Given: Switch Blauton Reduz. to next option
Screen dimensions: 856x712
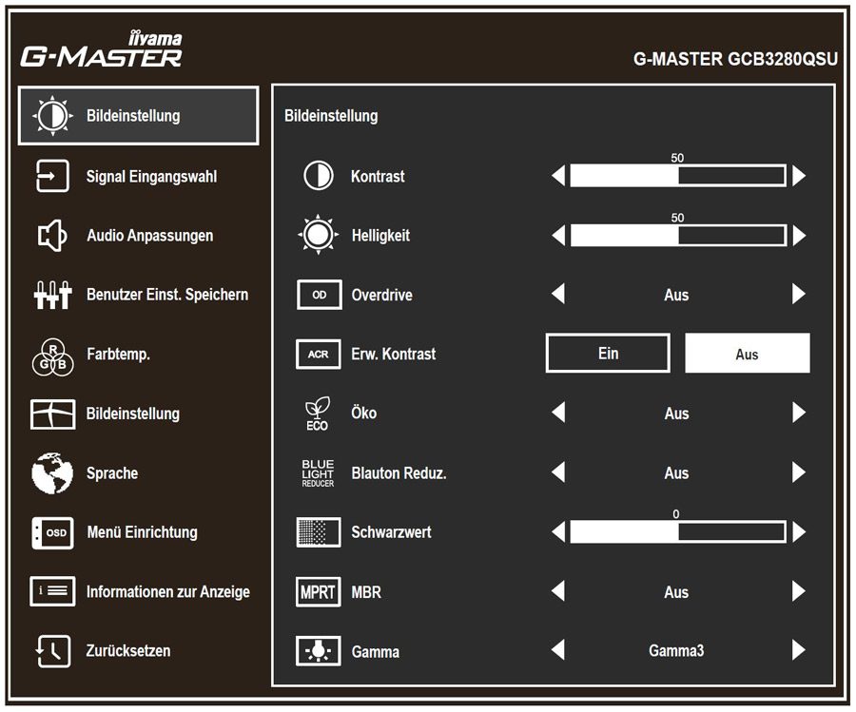Looking at the screenshot, I should pyautogui.click(x=799, y=471).
